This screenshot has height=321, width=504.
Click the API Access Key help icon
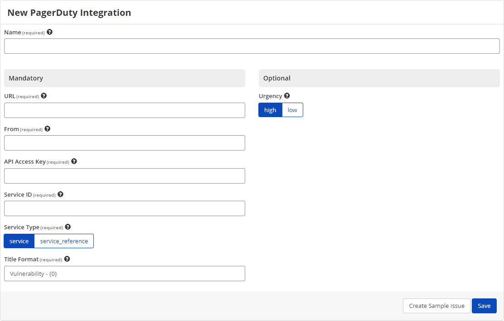pos(74,161)
